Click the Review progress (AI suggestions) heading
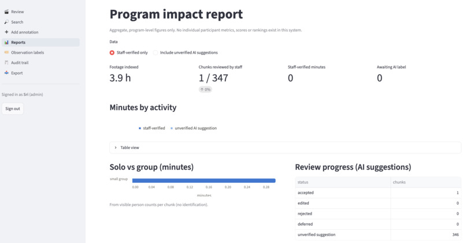 [353, 167]
